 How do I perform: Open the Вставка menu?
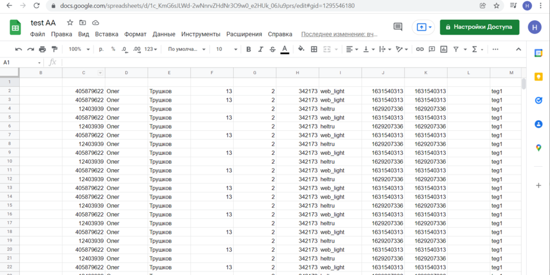point(107,34)
